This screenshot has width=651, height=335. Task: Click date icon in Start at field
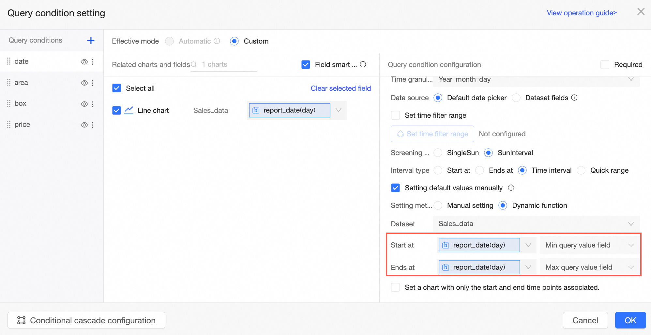pyautogui.click(x=446, y=245)
